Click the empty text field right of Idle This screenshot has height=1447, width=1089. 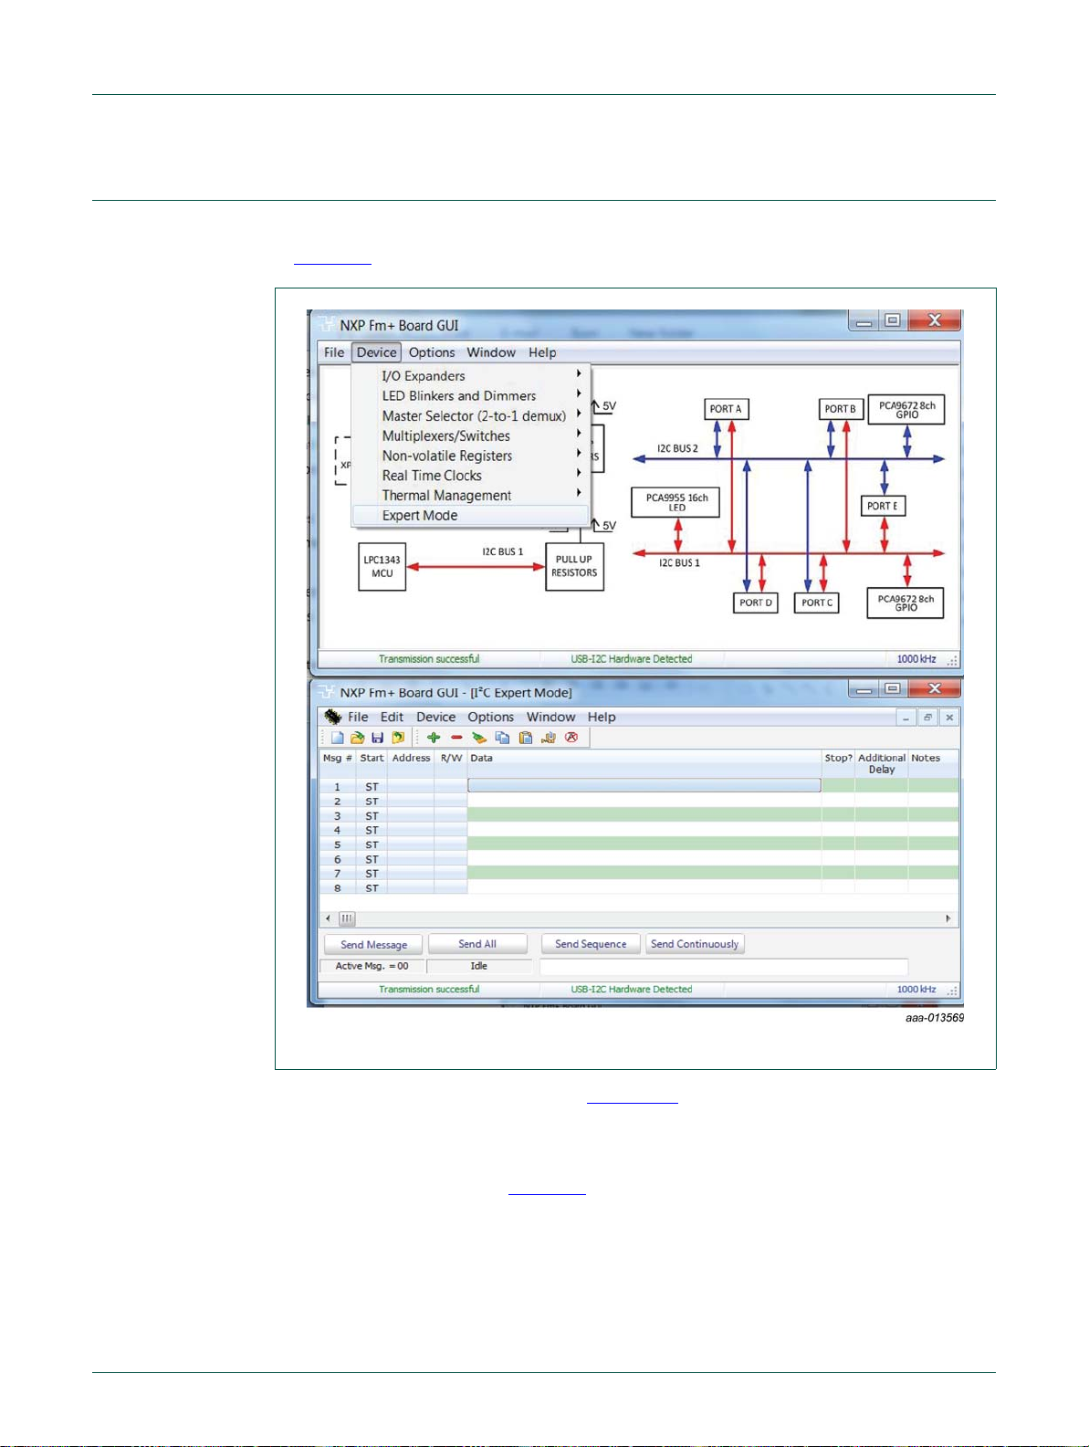click(724, 967)
